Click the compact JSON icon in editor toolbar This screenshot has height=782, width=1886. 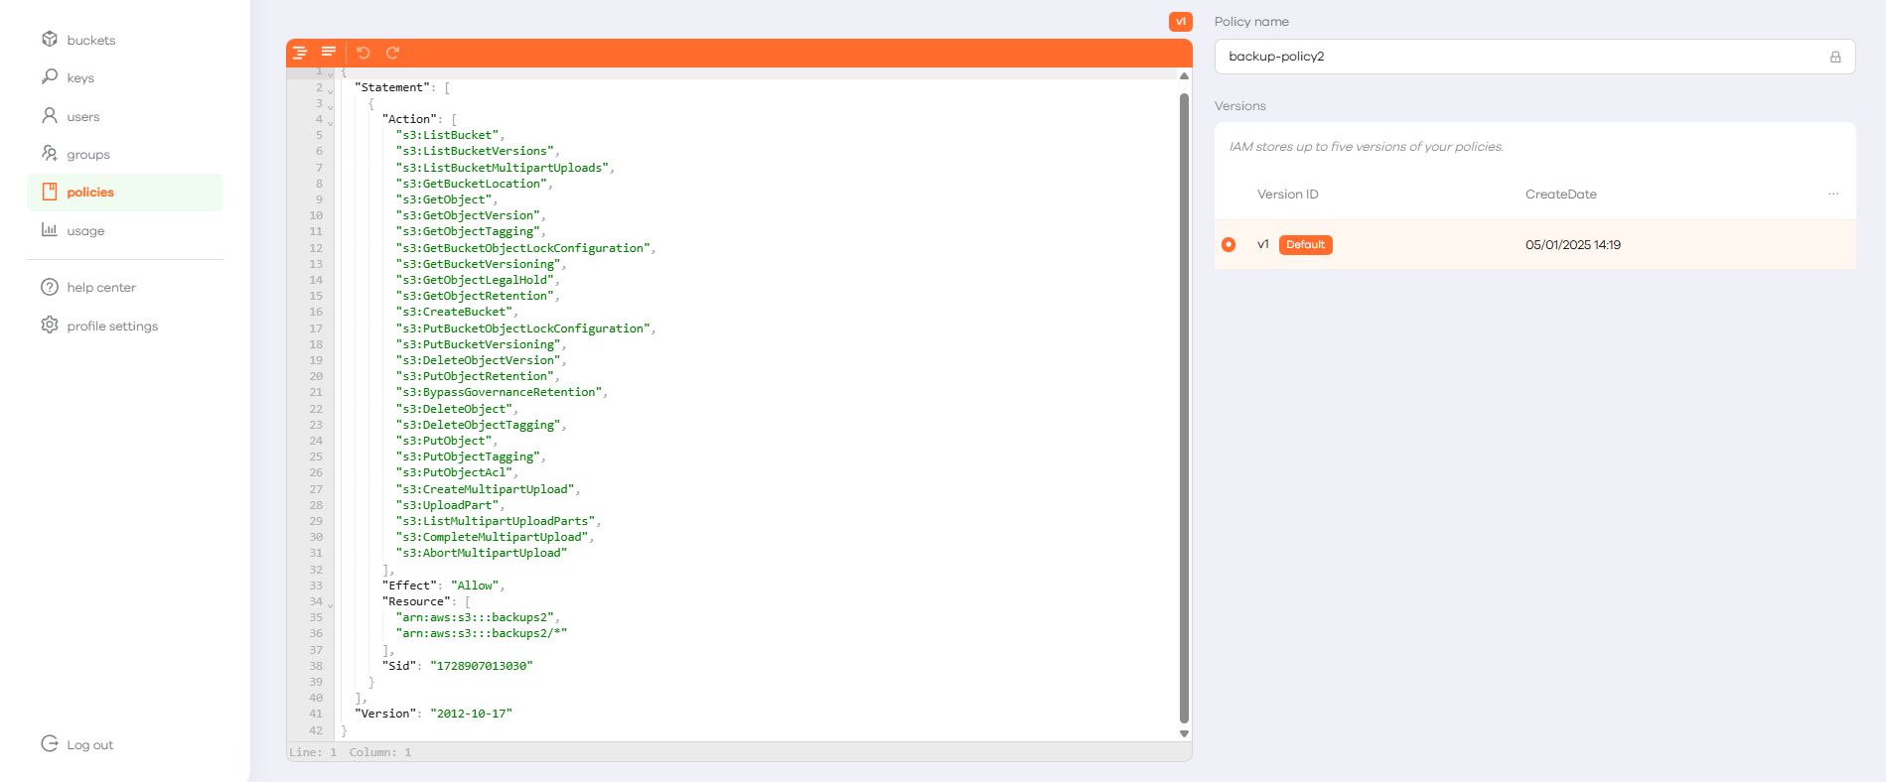coord(328,53)
